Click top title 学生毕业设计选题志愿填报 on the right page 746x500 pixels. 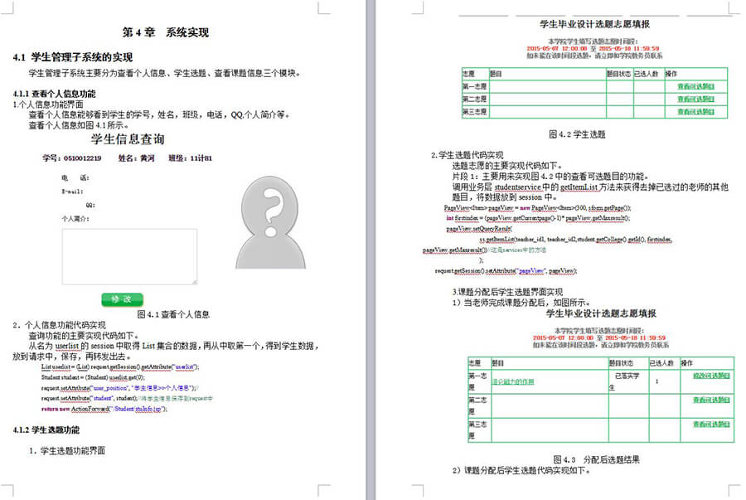(x=594, y=24)
